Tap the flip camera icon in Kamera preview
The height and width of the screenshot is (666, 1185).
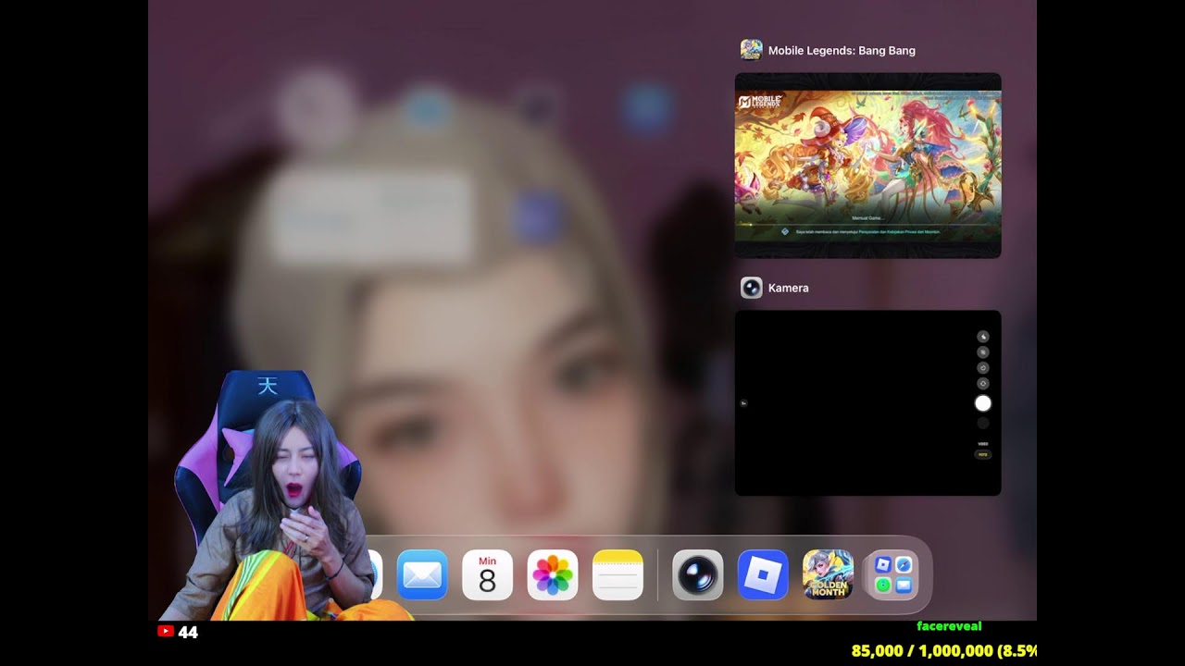[983, 384]
